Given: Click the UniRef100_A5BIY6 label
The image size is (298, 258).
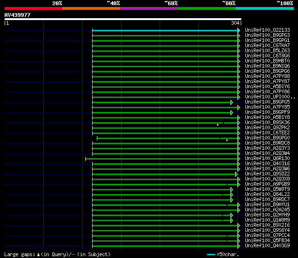Looking at the screenshot, I should (267, 87).
